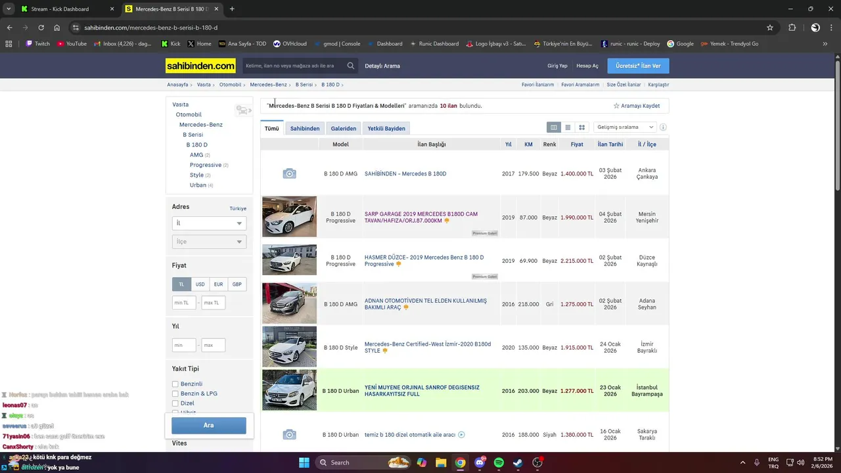Viewport: 841px width, 473px height.
Task: Select GBP currency toggle
Action: (237, 284)
